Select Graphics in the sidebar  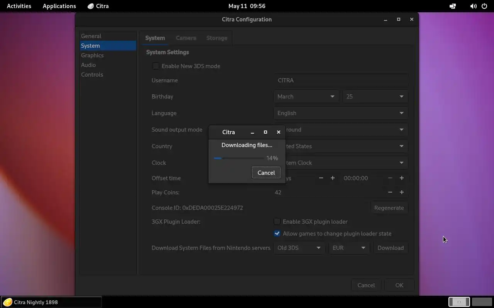coord(108,55)
